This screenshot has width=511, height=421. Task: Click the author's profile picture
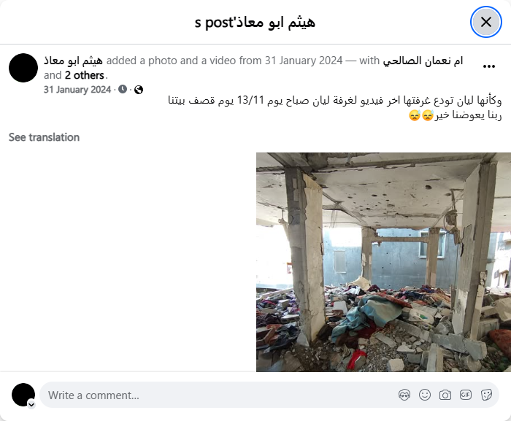(x=23, y=68)
